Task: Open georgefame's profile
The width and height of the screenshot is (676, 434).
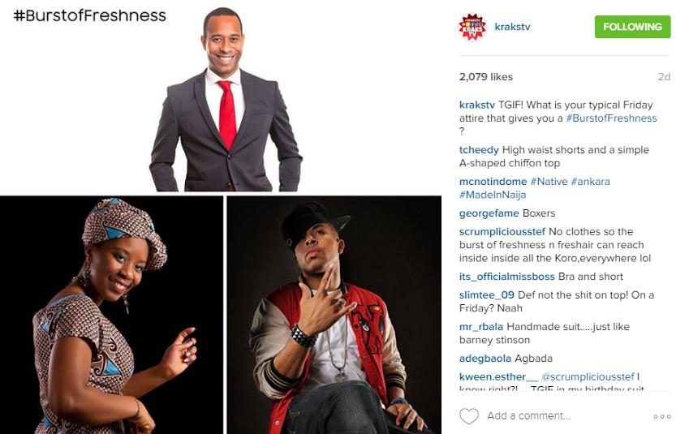Action: (x=489, y=213)
